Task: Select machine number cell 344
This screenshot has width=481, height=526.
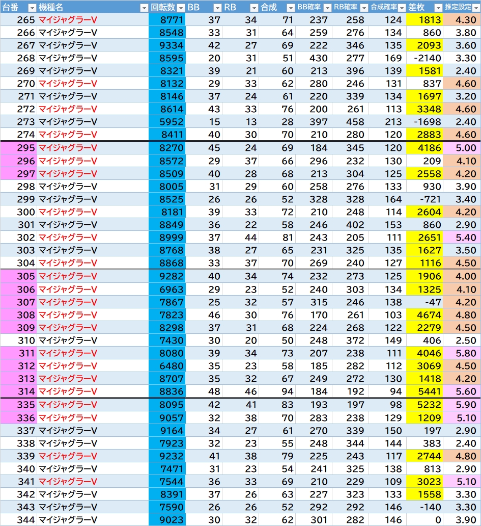Action: point(18,519)
